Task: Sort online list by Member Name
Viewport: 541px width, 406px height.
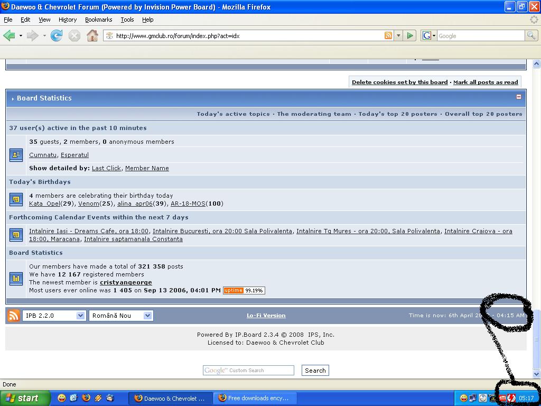Action: [147, 168]
